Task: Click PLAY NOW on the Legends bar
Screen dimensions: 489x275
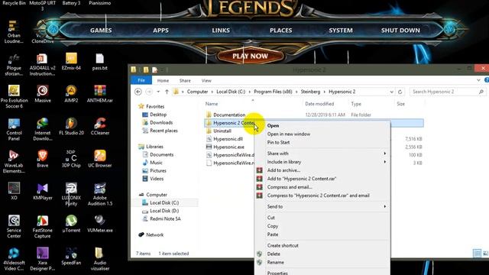Action: [x=250, y=56]
